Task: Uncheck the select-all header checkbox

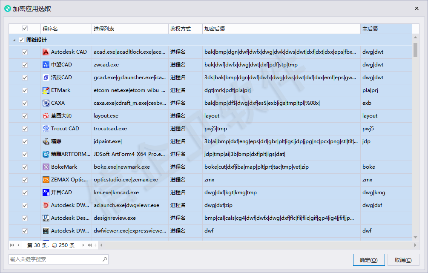Action: [25, 29]
